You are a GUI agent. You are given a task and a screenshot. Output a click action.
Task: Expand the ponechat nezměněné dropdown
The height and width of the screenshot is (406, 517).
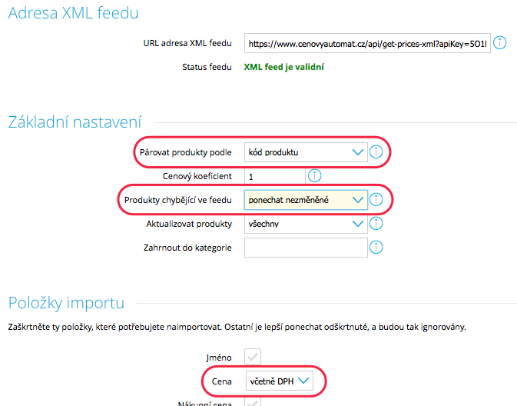pyautogui.click(x=305, y=200)
